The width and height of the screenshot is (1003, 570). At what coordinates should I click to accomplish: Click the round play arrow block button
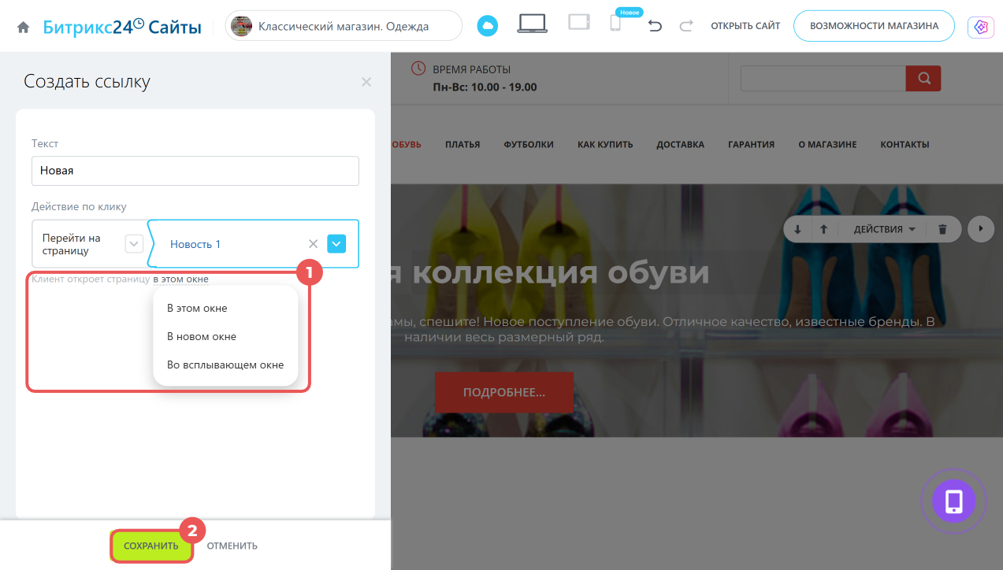click(x=981, y=228)
